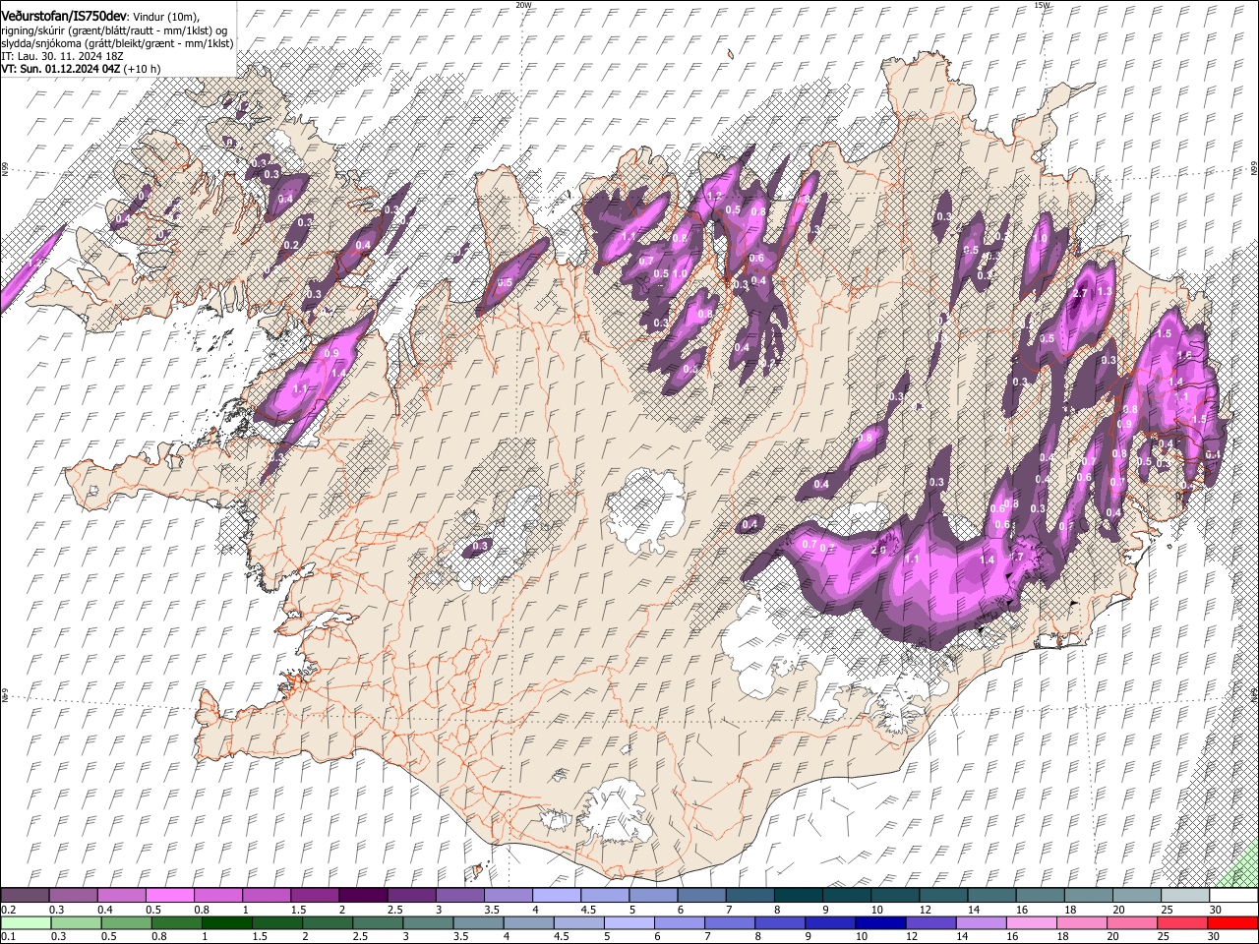Select the 0.3–0.5 green lower rain swatch

point(76,922)
